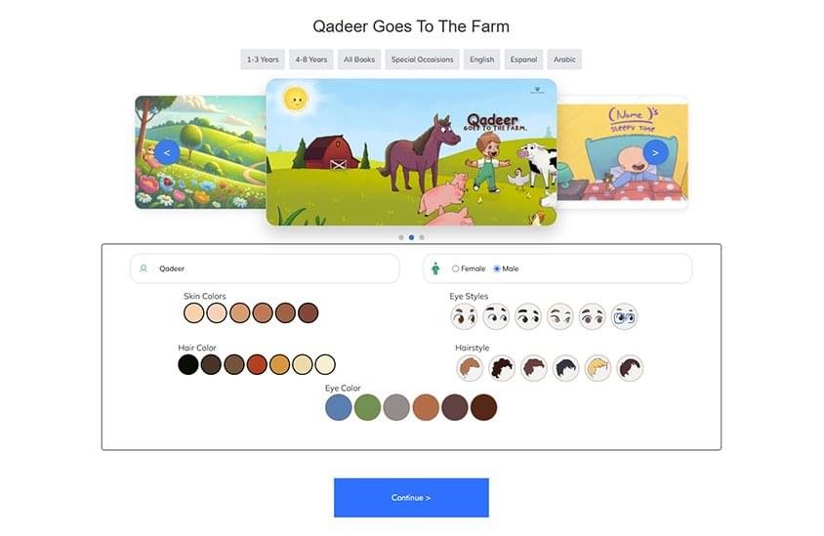The image size is (824, 536).
Task: Go to the first carousel dot
Action: (x=401, y=237)
